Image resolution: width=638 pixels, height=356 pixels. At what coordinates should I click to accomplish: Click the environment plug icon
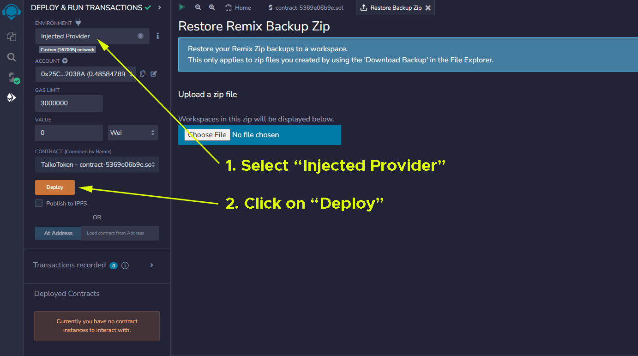coord(78,23)
